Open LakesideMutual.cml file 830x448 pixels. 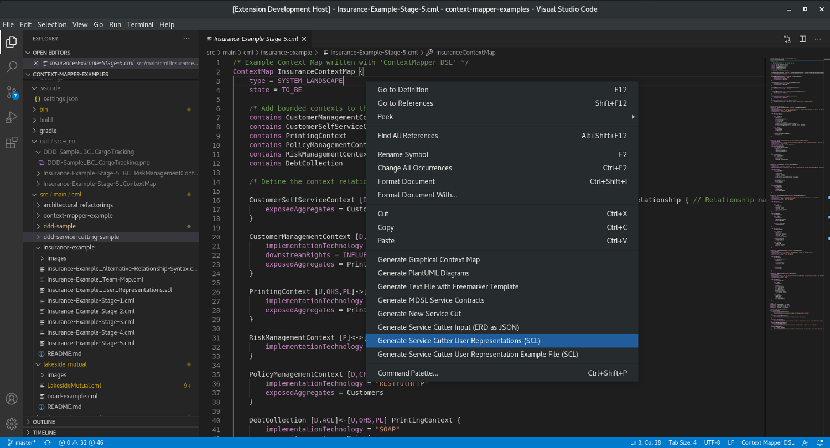[x=74, y=386]
